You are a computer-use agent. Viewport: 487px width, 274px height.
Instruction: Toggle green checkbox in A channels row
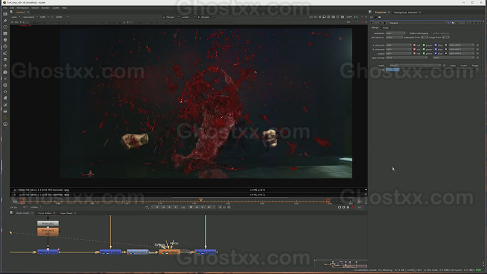click(x=424, y=45)
